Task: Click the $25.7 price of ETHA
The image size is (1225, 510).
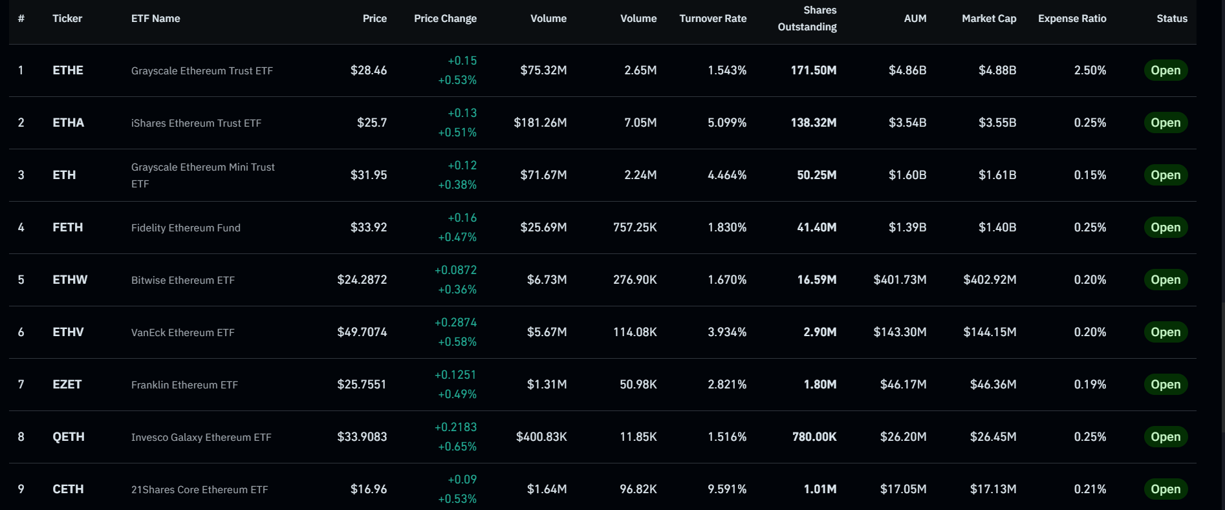Action: click(x=372, y=123)
